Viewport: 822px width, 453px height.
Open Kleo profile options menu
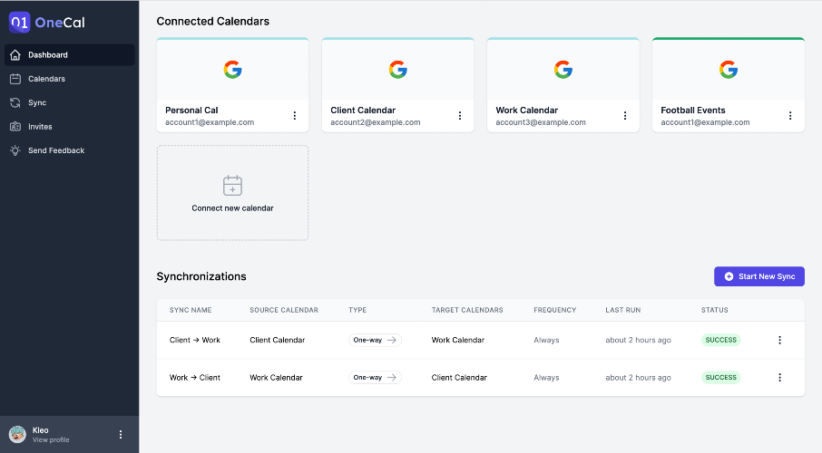coord(121,435)
